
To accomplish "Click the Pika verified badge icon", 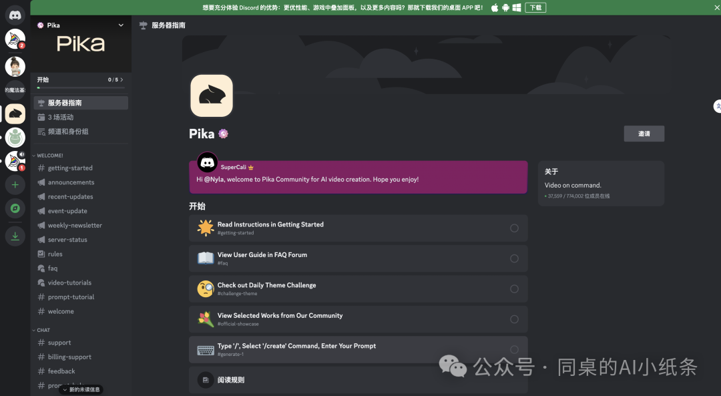I will pos(224,134).
